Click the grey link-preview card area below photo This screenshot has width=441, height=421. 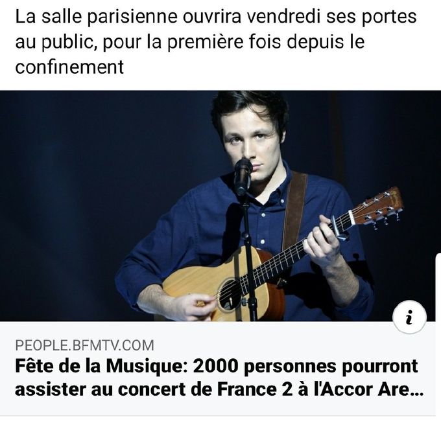[220, 369]
